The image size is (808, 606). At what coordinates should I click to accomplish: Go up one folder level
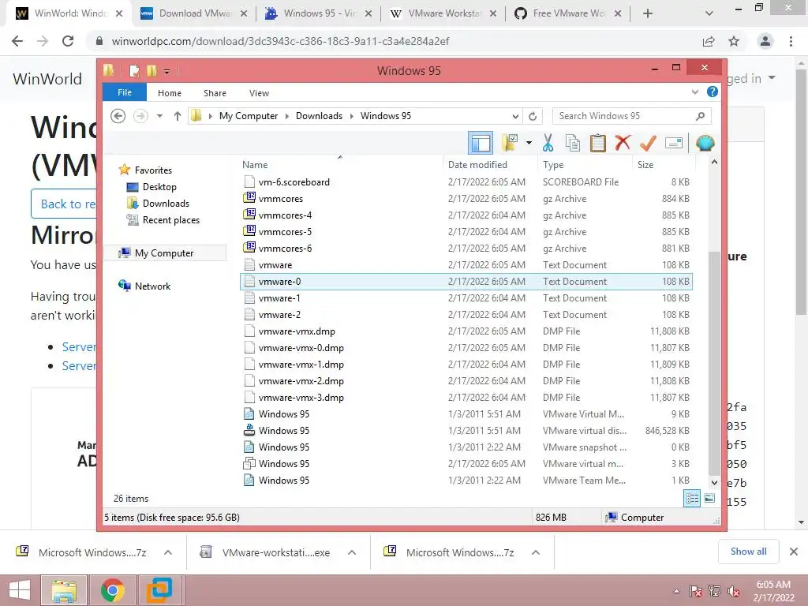tap(178, 116)
